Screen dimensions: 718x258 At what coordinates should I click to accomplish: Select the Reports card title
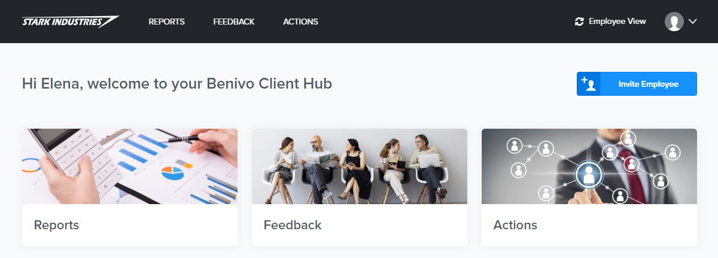click(x=56, y=225)
